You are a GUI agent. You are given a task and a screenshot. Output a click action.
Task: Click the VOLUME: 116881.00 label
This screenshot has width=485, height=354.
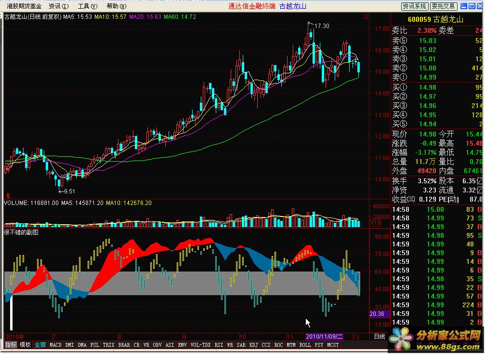(x=31, y=203)
